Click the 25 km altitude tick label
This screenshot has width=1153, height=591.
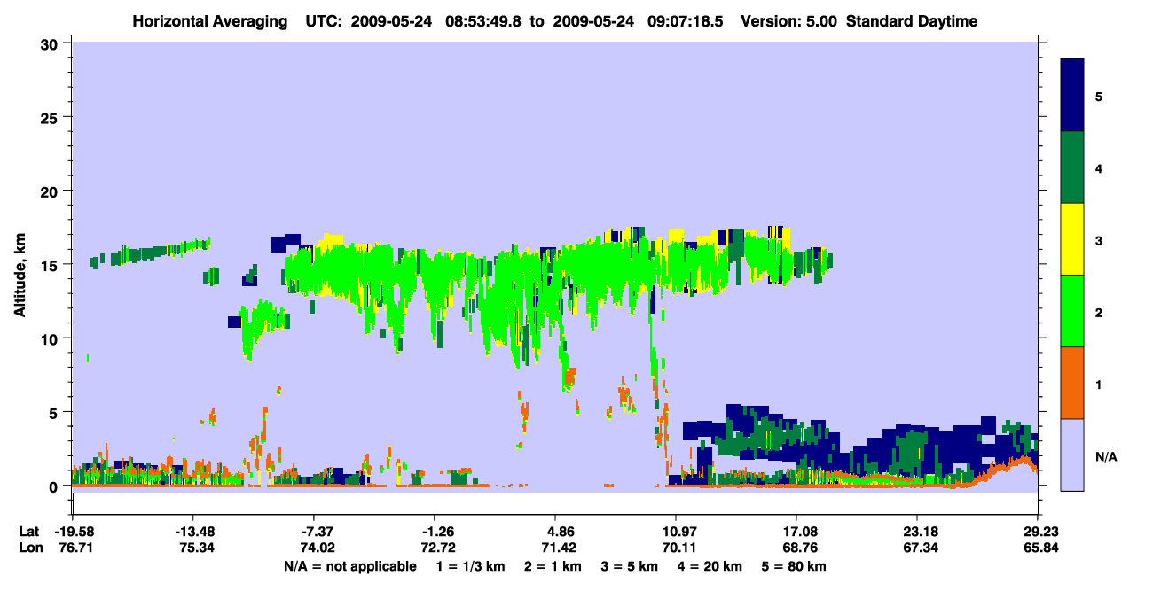pos(51,117)
